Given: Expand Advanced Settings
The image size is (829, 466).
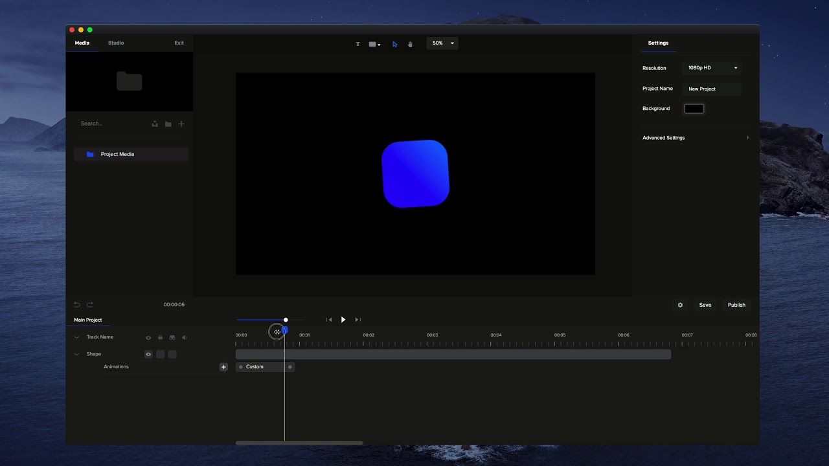Looking at the screenshot, I should [696, 138].
